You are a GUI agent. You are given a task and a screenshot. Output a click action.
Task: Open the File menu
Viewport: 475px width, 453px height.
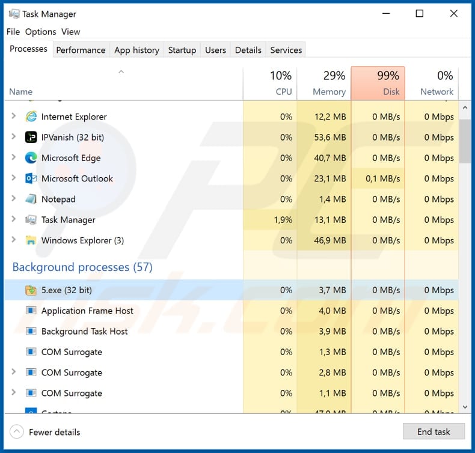[x=13, y=32]
